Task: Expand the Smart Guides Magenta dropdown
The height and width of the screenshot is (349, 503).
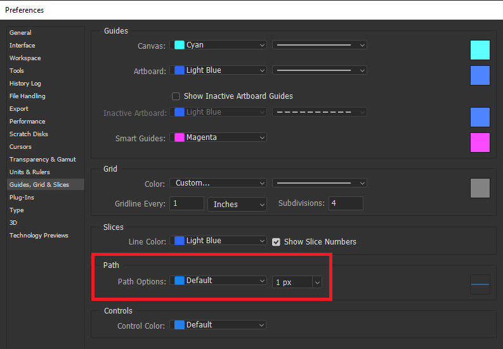Action: pos(218,137)
